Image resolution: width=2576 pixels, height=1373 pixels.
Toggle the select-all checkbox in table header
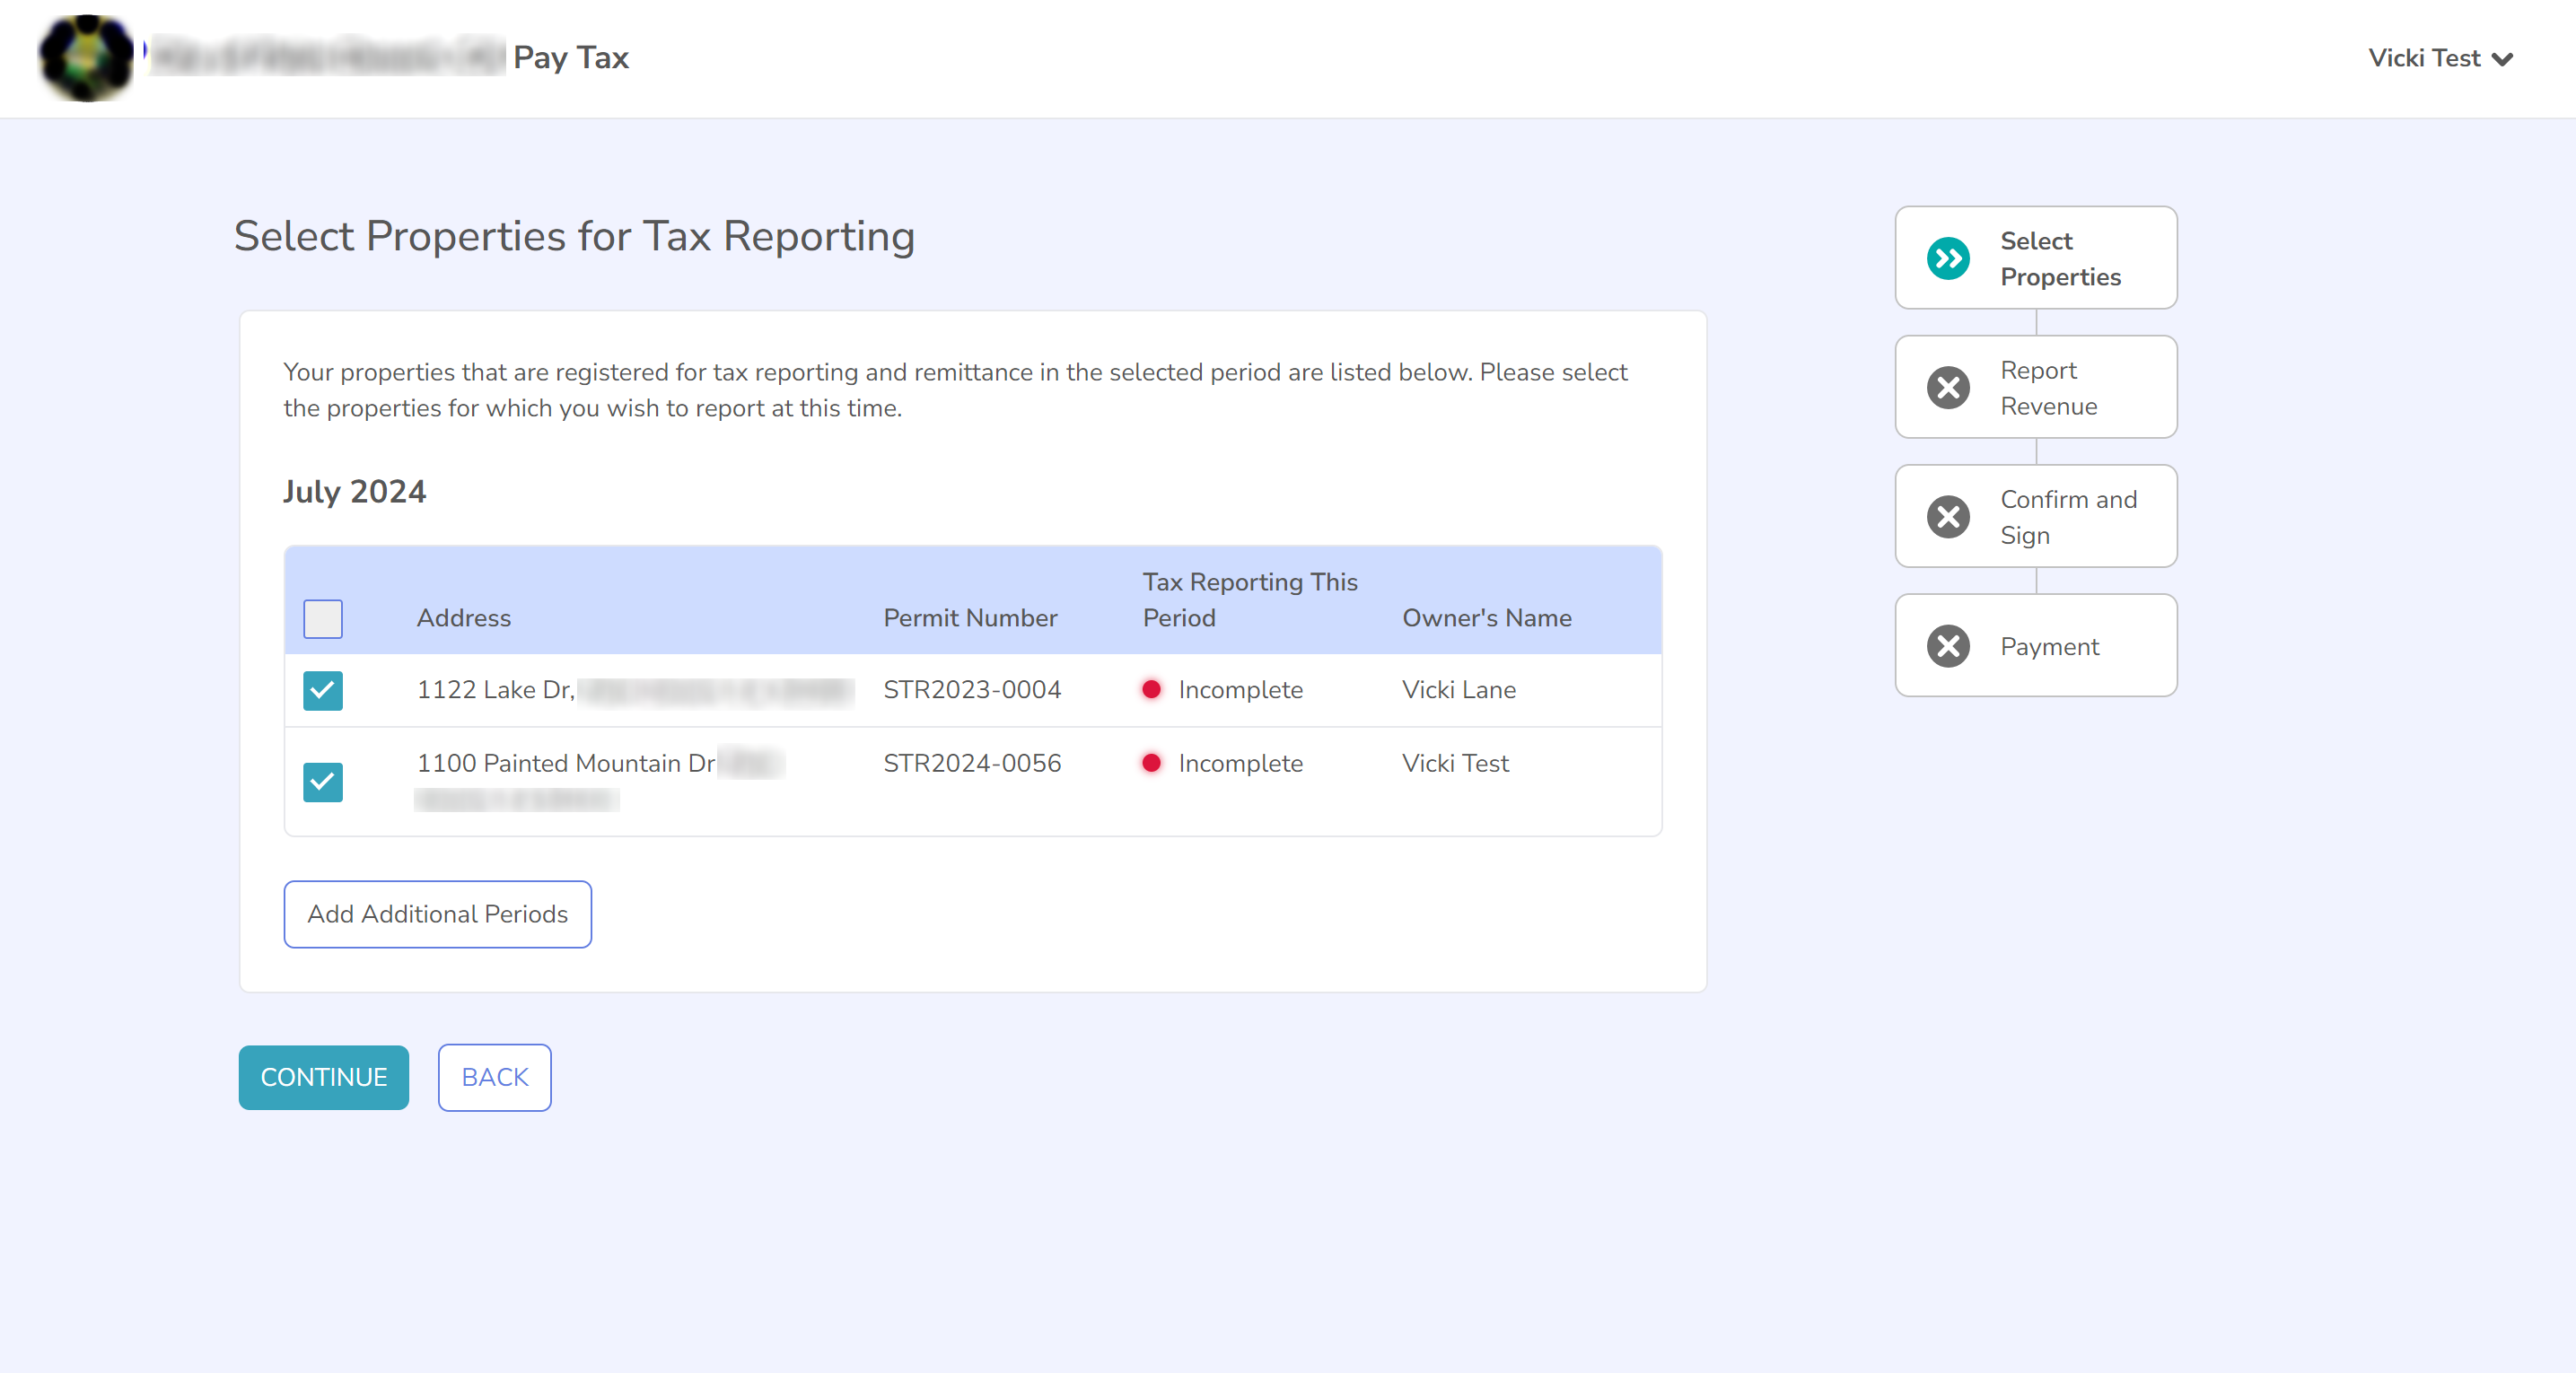(323, 619)
